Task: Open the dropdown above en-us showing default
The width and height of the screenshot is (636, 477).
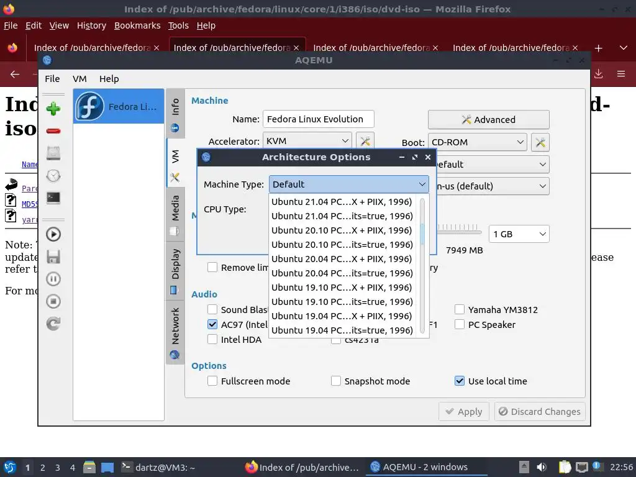Action: (493, 164)
